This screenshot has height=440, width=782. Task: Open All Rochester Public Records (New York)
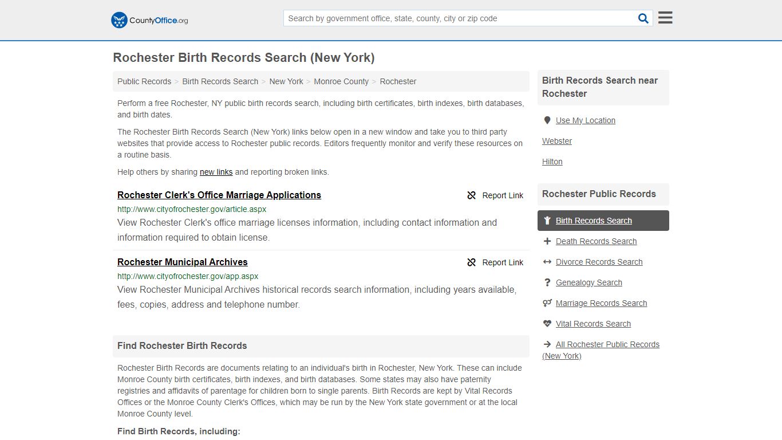click(x=601, y=350)
